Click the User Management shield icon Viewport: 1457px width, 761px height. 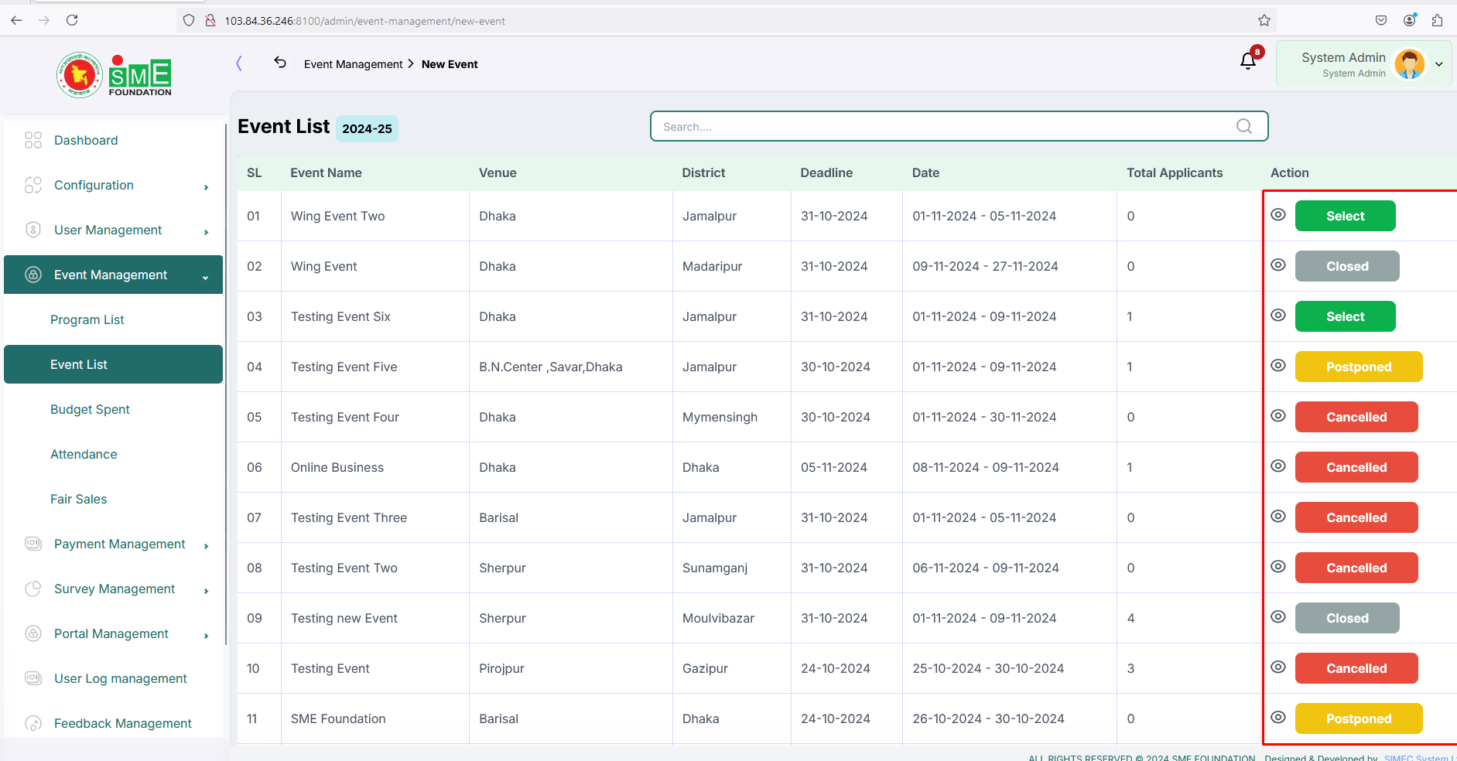(x=33, y=230)
